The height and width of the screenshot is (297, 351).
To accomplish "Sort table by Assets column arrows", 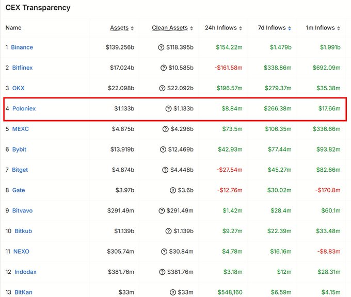I will (132, 28).
